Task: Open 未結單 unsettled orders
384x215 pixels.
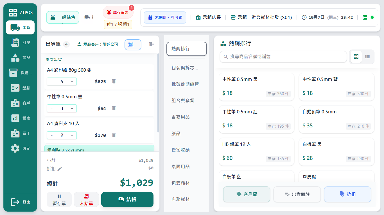Action: (86, 200)
